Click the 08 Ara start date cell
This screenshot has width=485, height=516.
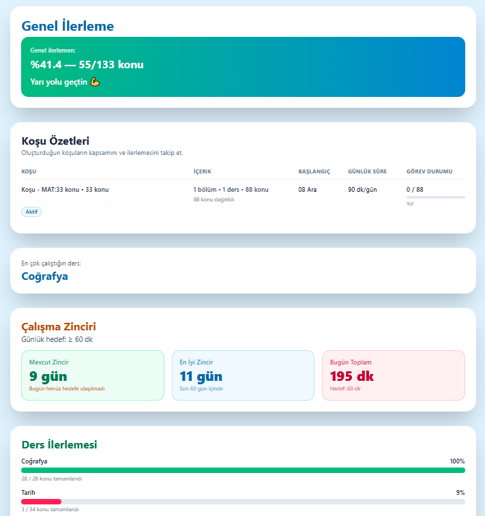[308, 190]
